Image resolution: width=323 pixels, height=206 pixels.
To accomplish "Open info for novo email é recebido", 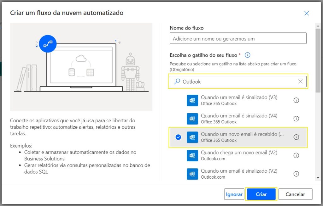I will (x=296, y=137).
